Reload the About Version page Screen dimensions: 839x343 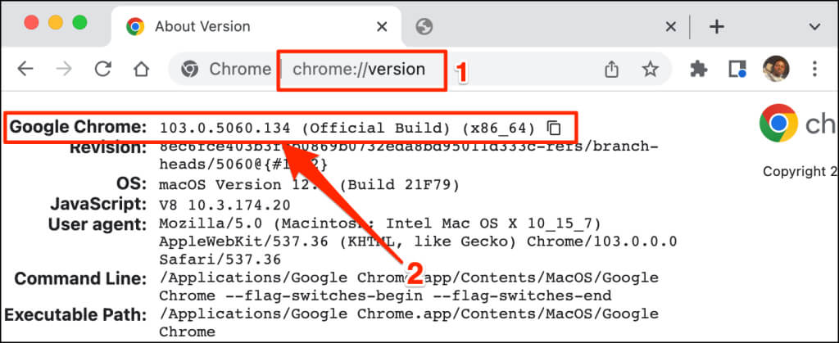[x=103, y=70]
